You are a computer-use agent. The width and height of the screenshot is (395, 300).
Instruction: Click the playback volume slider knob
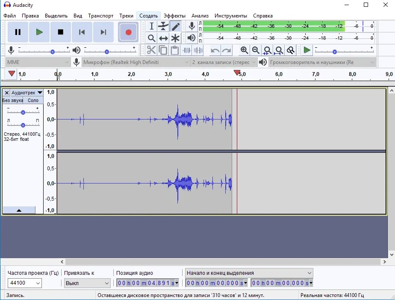tap(107, 52)
